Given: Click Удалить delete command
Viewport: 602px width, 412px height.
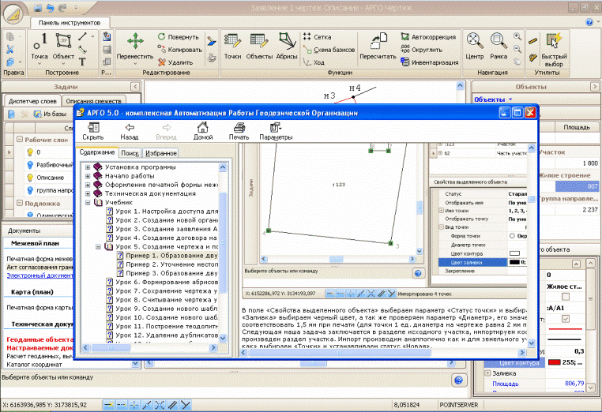Looking at the screenshot, I should click(175, 62).
